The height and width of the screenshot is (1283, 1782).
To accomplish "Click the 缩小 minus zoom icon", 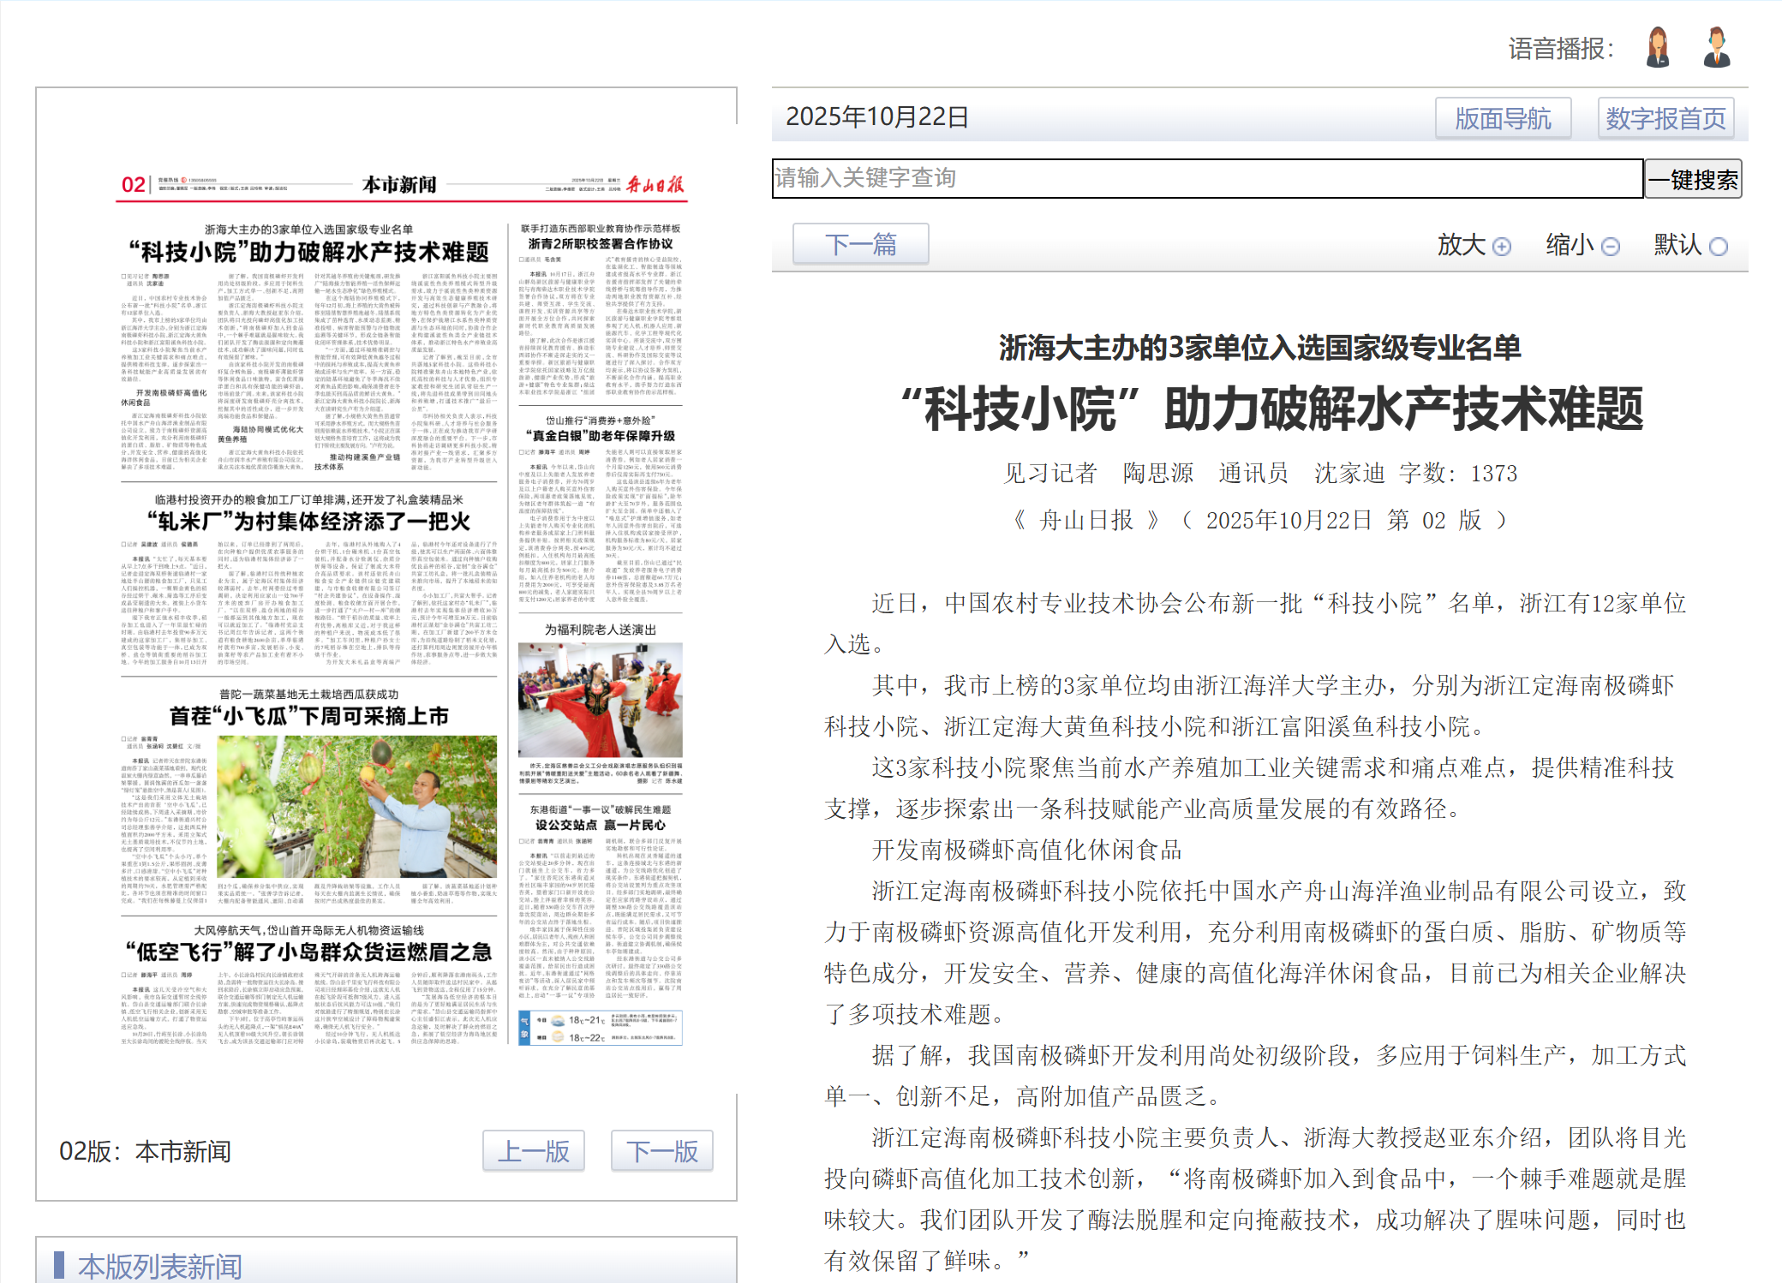I will point(1611,247).
